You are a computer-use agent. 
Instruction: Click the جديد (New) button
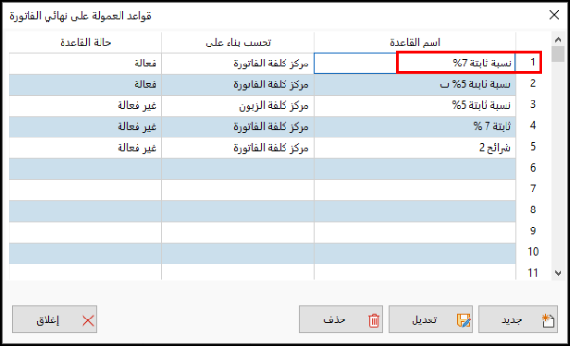click(x=518, y=319)
